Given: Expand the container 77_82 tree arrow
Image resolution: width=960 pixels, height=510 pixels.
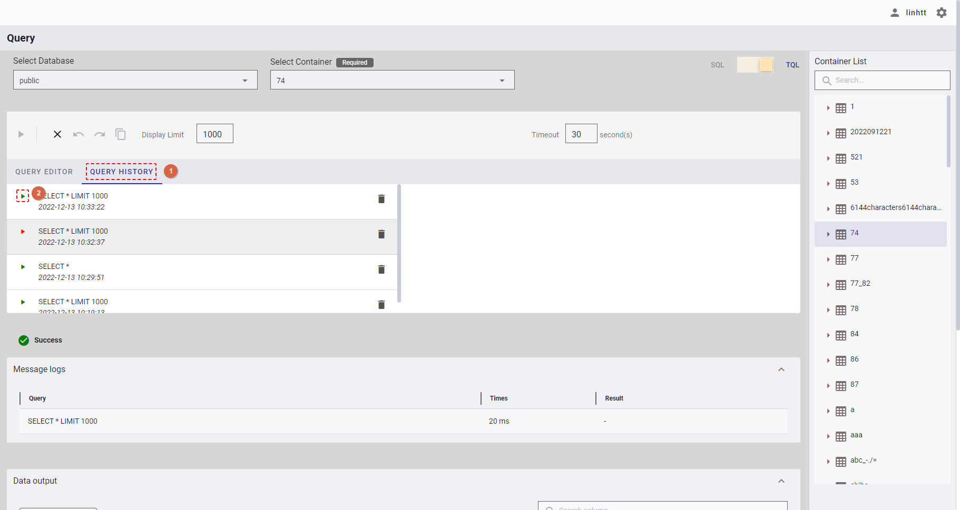Looking at the screenshot, I should pyautogui.click(x=828, y=285).
